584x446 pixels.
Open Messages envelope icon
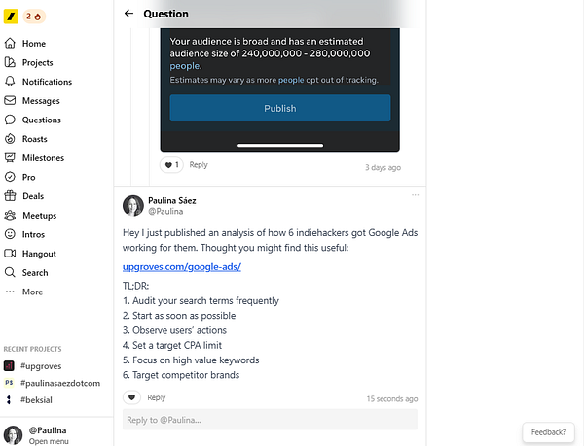point(11,101)
